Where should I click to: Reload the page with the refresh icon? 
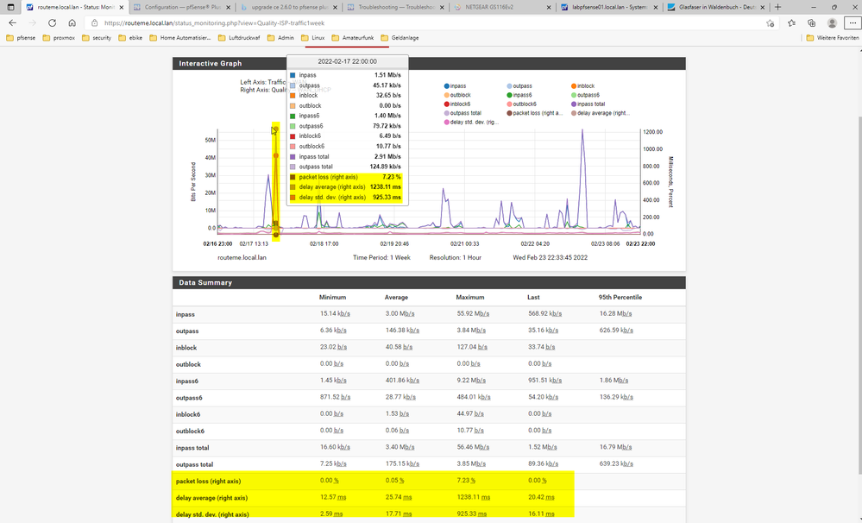click(x=52, y=24)
